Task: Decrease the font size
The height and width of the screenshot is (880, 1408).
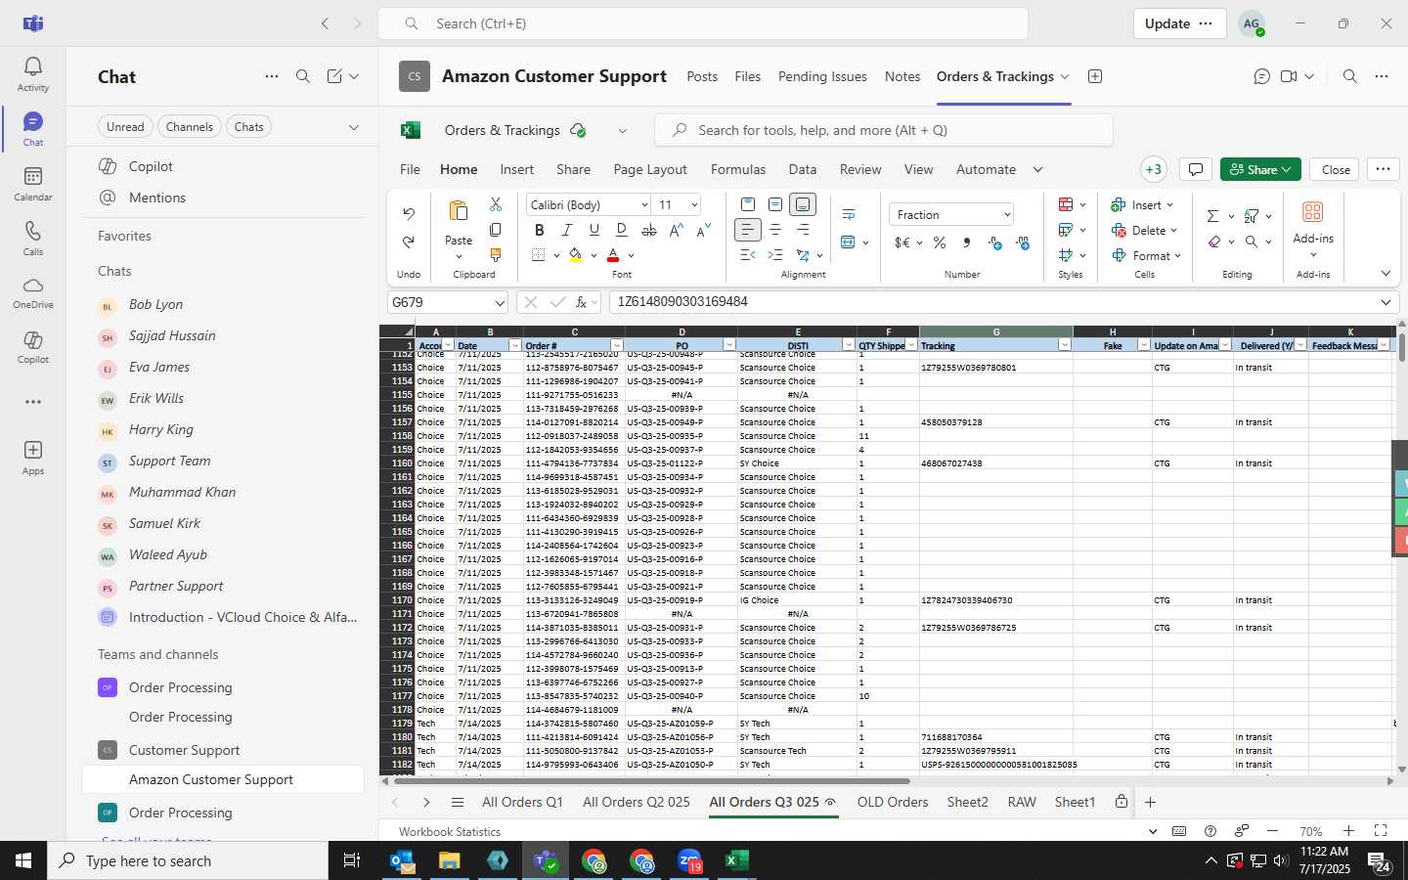Action: pyautogui.click(x=704, y=230)
